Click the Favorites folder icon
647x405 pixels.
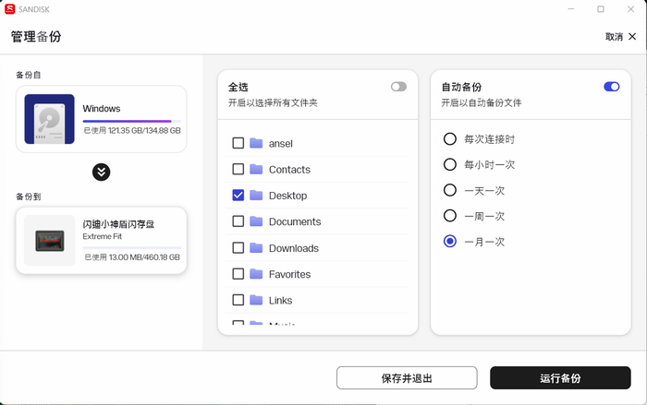[x=256, y=274]
